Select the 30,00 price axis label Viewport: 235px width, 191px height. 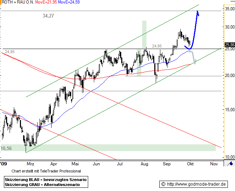pos(230,27)
